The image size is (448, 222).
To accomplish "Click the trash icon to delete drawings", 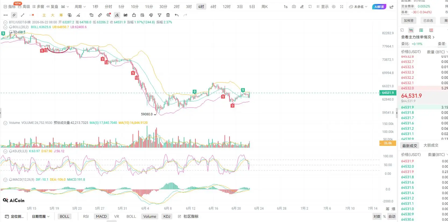I will [168, 15].
